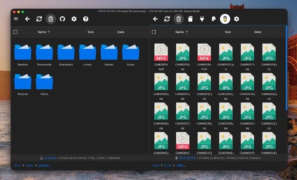Go back in the phone pane

point(155,19)
